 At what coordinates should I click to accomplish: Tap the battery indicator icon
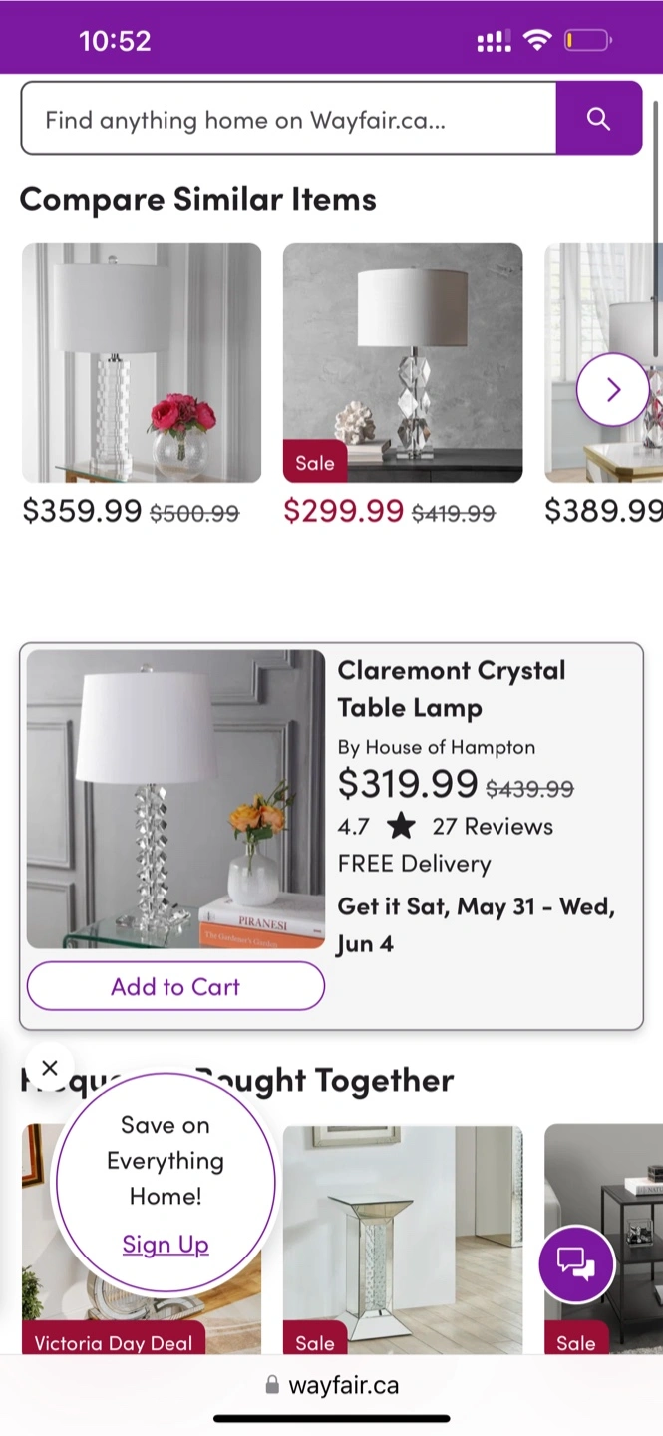tap(587, 40)
